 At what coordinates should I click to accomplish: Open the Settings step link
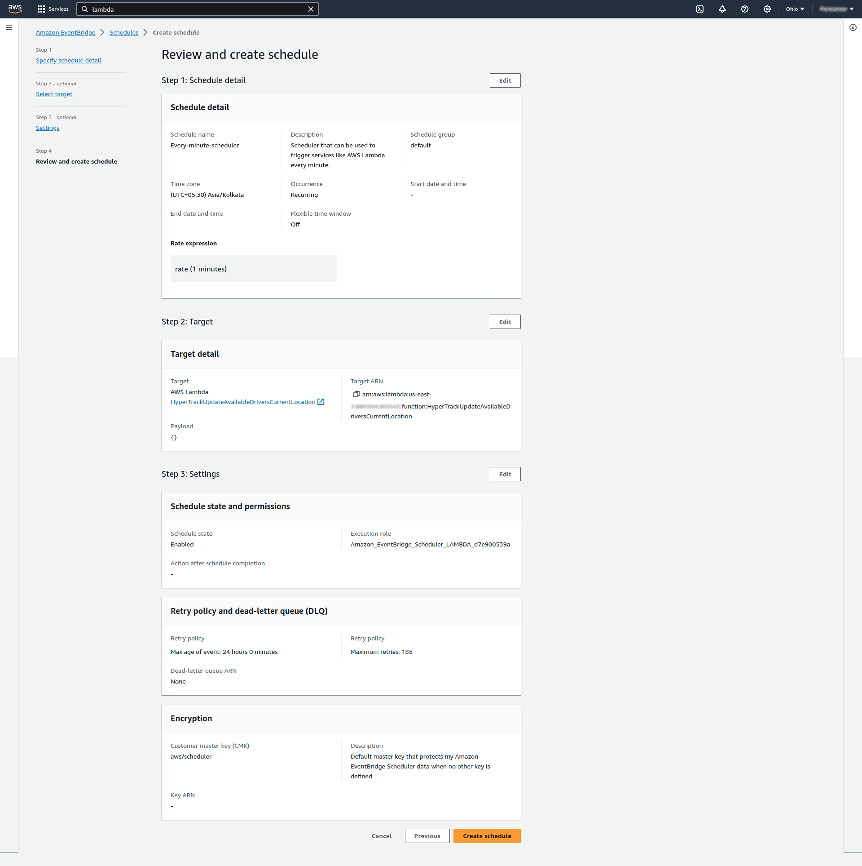(x=48, y=128)
